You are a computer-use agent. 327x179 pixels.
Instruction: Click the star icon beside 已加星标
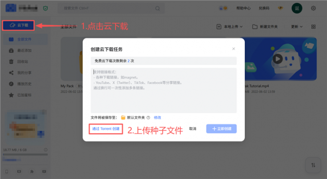(x=11, y=95)
